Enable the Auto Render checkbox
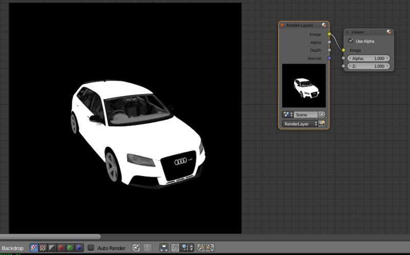 91,248
